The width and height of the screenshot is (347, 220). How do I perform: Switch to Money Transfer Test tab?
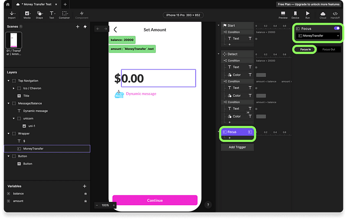37,4
